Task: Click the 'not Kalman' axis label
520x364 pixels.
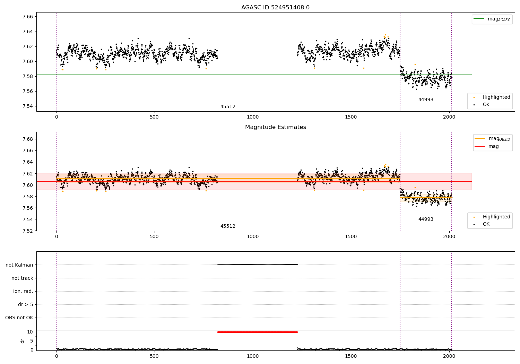Action: pos(19,265)
